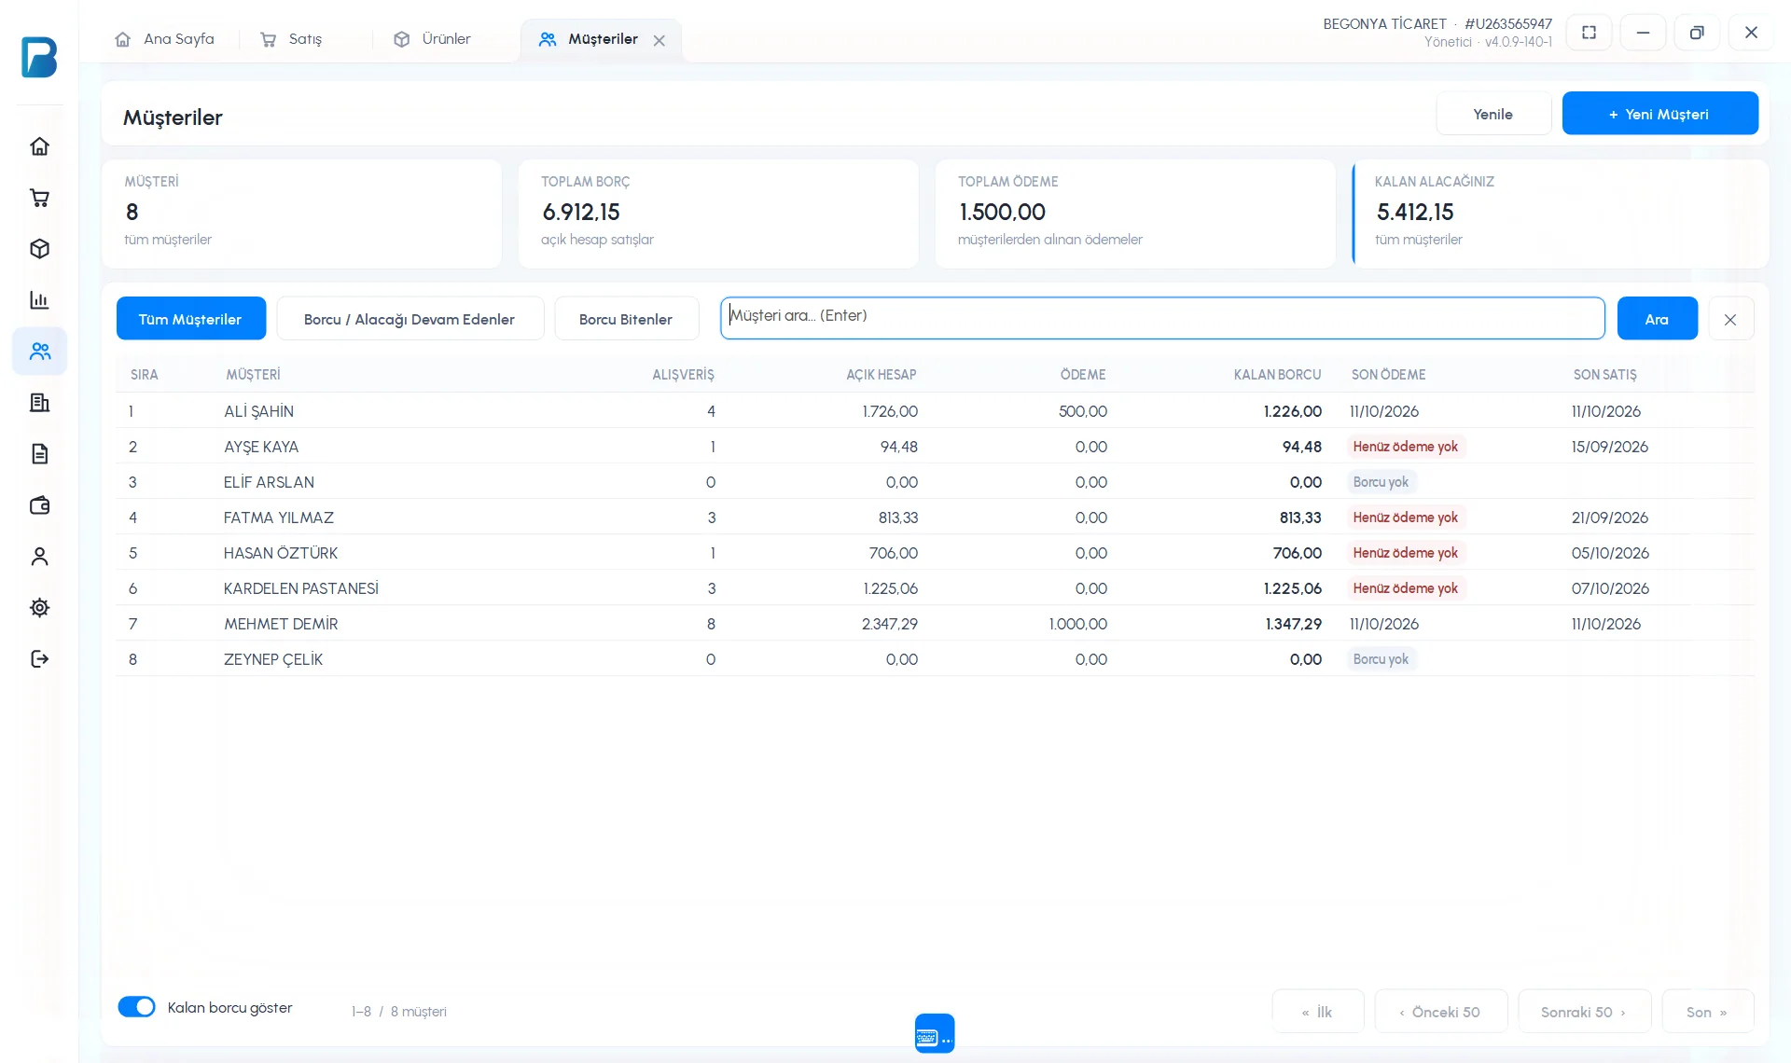This screenshot has width=1791, height=1063.
Task: Switch to the Ürünler tab
Action: point(433,39)
